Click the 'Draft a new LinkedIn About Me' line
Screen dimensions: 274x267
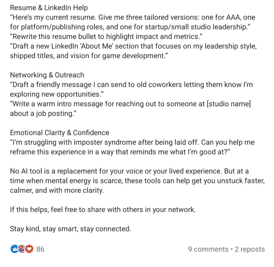click(x=133, y=46)
